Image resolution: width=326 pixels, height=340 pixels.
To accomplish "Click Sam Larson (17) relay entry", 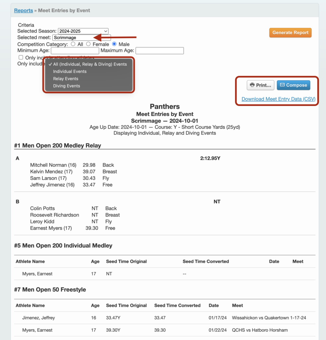I will [x=48, y=178].
